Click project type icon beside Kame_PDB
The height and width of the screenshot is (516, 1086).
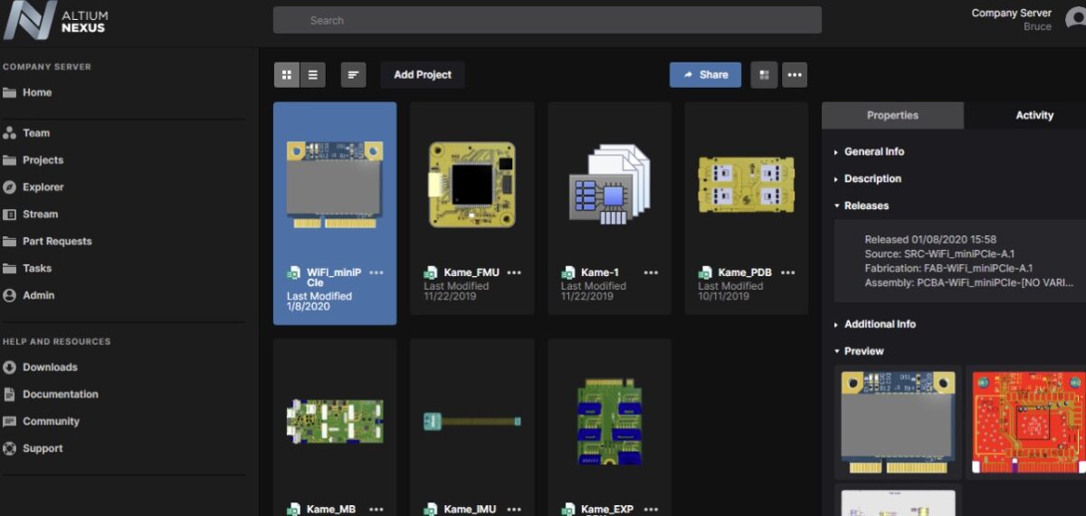click(x=705, y=272)
